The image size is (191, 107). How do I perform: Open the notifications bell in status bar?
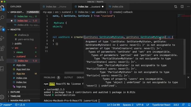(189, 105)
